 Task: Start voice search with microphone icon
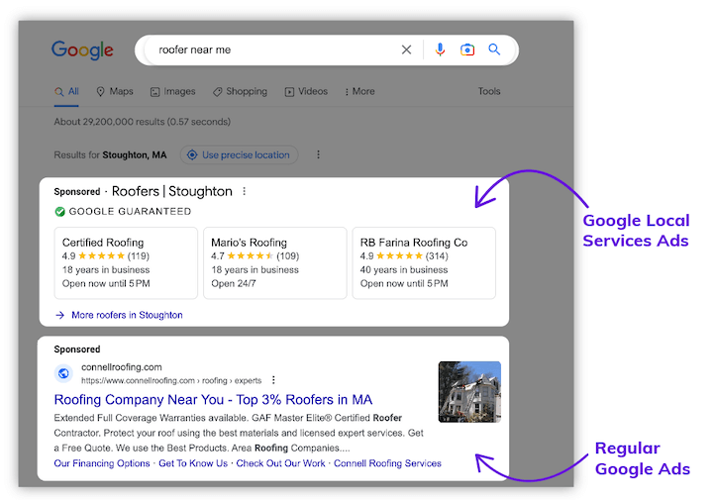440,50
